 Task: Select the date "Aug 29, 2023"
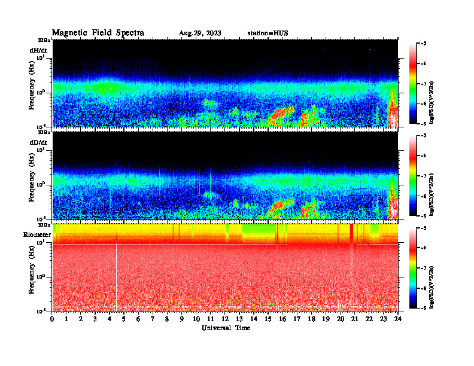(200, 33)
